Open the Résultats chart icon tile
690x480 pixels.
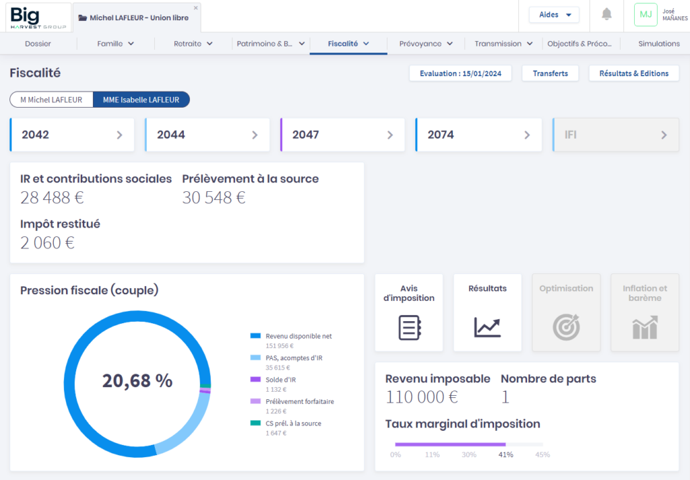[x=487, y=327]
